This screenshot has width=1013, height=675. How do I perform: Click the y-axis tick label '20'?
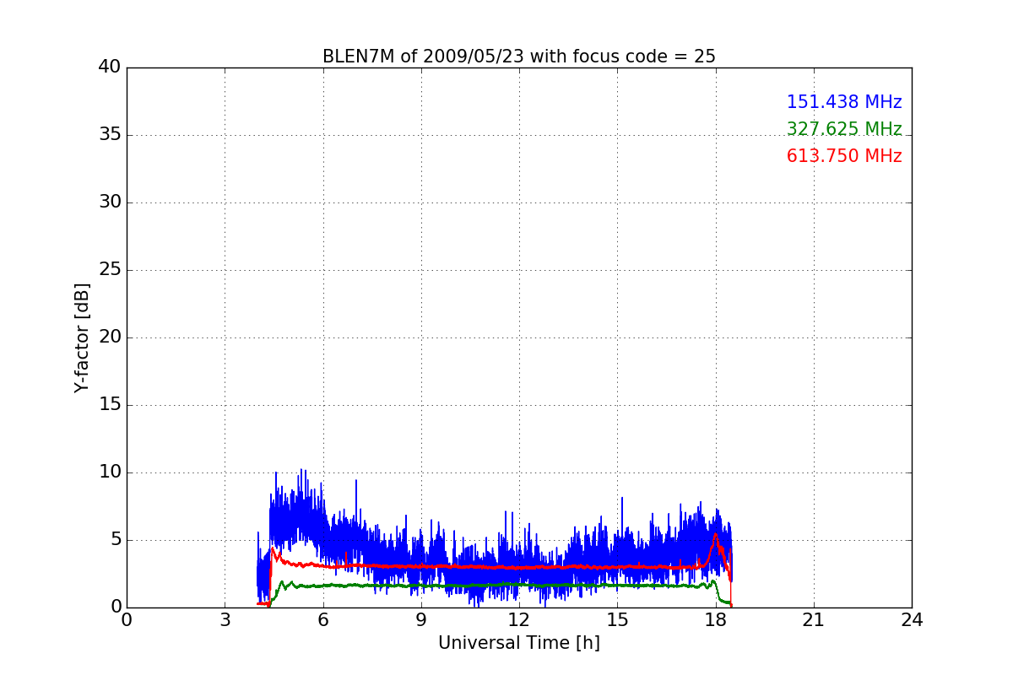[x=110, y=337]
